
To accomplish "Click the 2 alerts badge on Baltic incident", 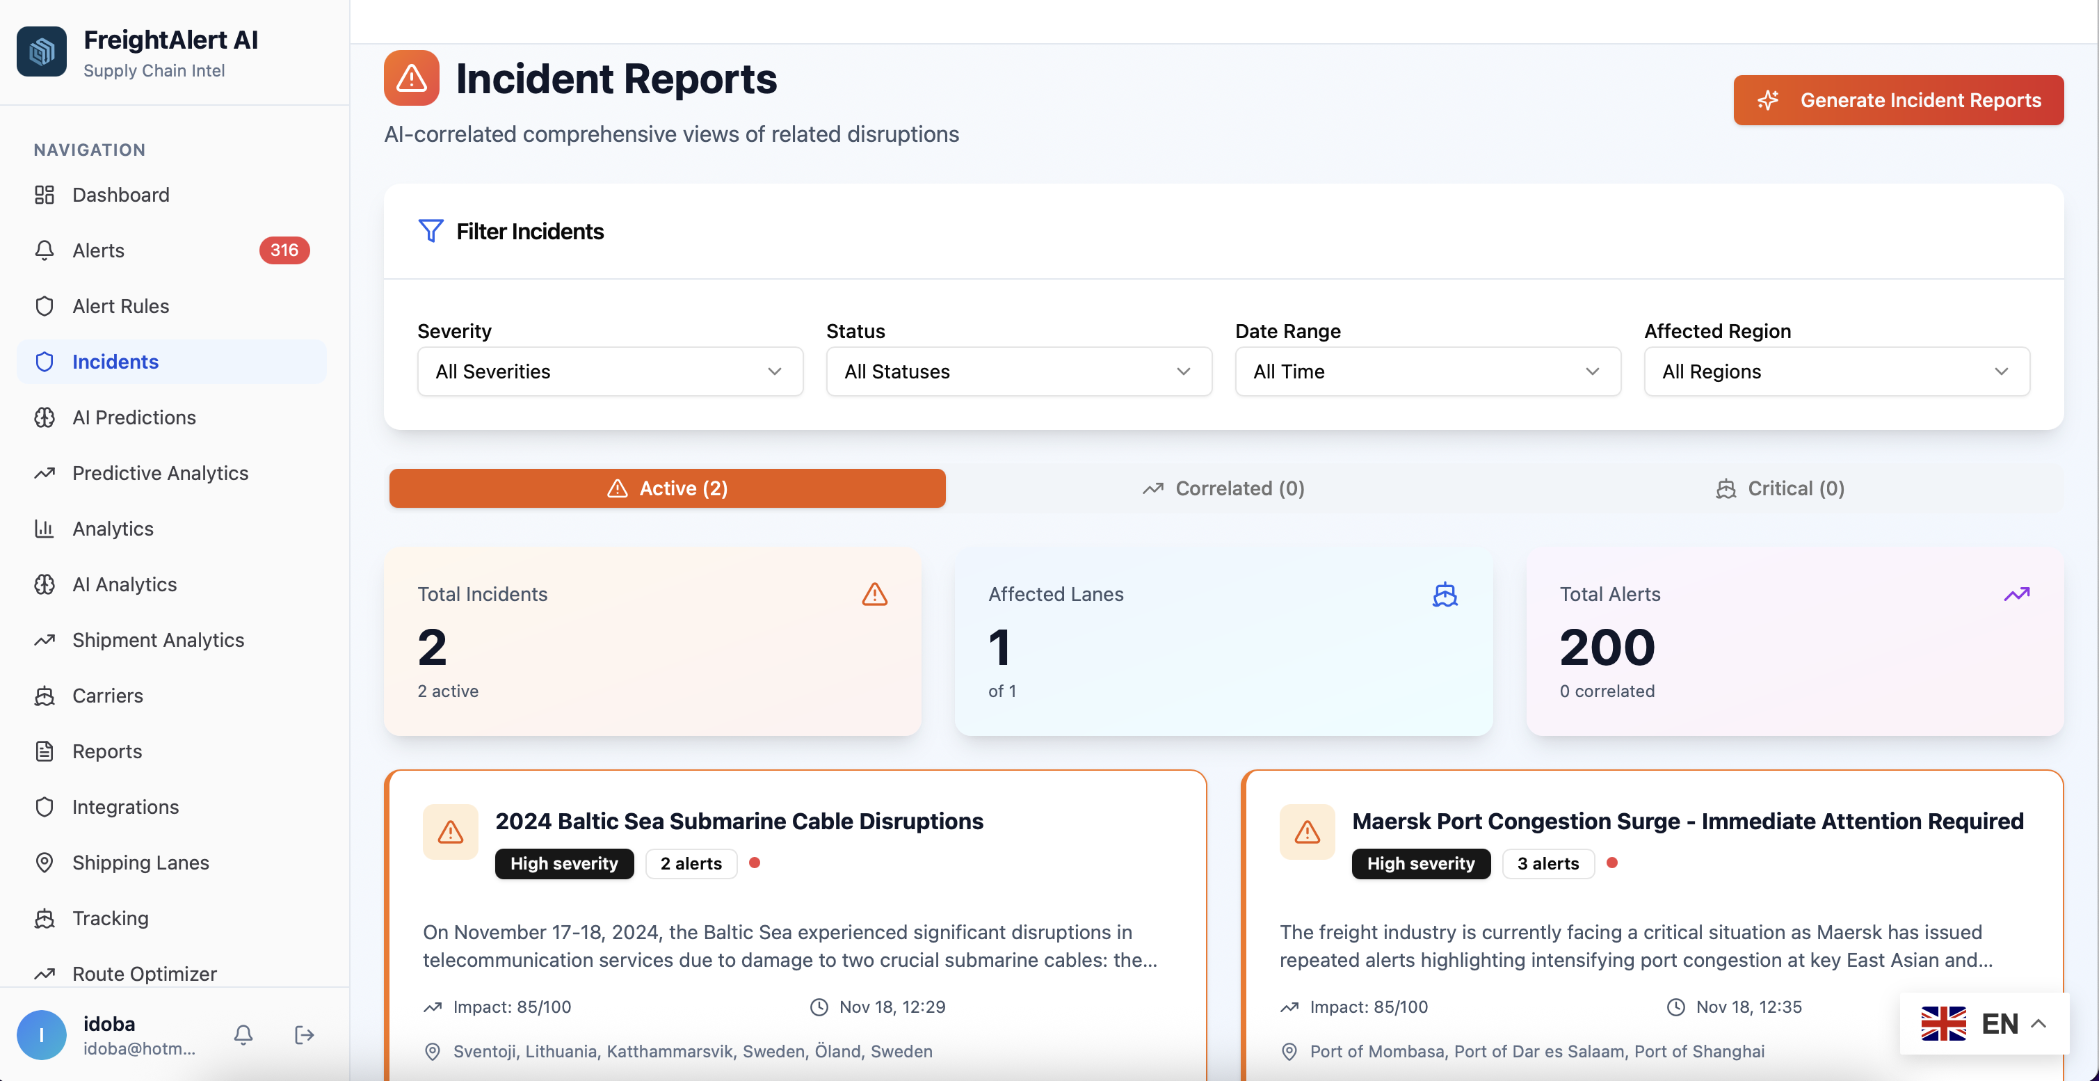I will [x=690, y=863].
